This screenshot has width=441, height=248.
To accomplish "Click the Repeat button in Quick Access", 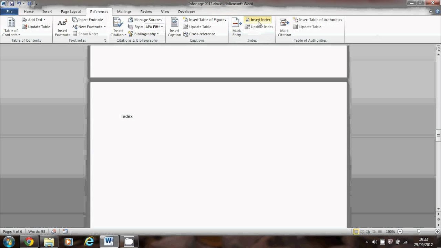I will [x=29, y=4].
